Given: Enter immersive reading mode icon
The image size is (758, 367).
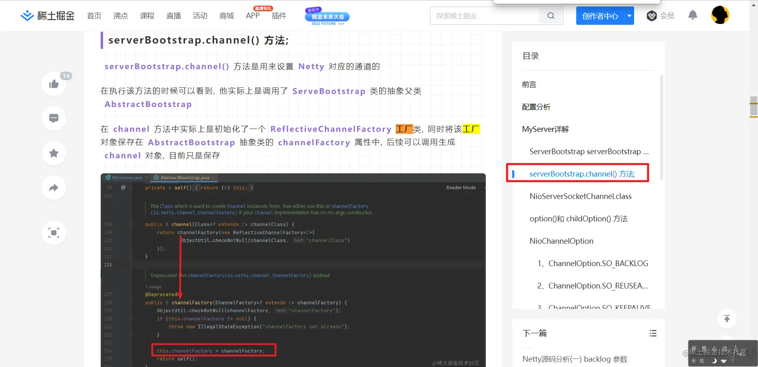Looking at the screenshot, I should point(54,233).
